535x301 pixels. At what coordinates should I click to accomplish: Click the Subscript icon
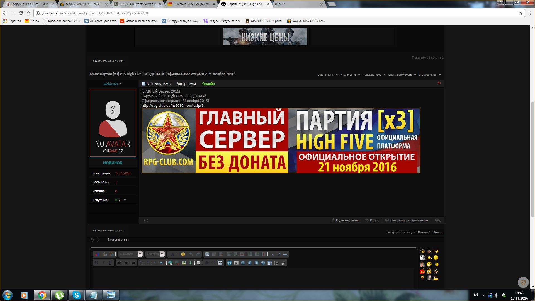pos(272,254)
